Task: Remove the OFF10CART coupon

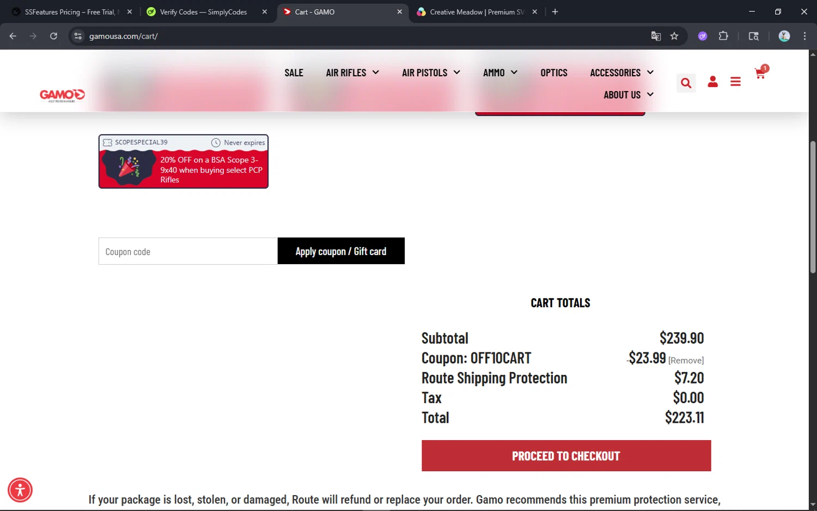Action: click(x=686, y=361)
